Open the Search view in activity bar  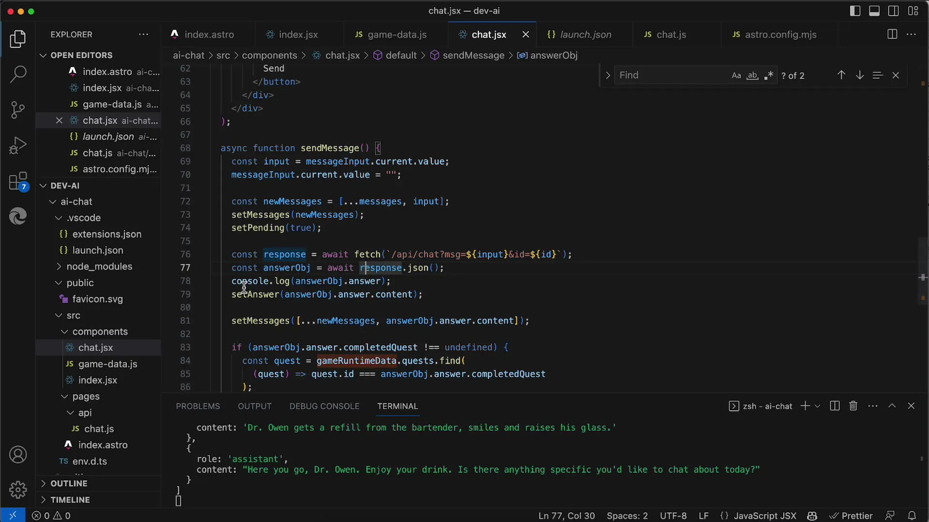click(18, 74)
